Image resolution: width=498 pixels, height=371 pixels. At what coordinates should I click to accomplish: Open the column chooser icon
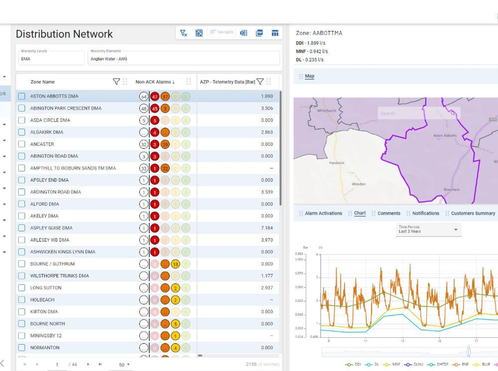(x=274, y=33)
